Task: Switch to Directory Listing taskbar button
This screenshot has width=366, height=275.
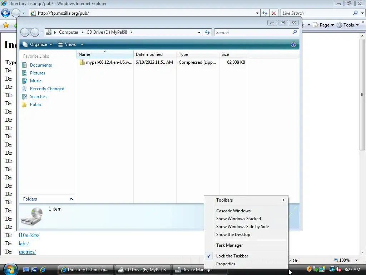Action: pos(86,270)
